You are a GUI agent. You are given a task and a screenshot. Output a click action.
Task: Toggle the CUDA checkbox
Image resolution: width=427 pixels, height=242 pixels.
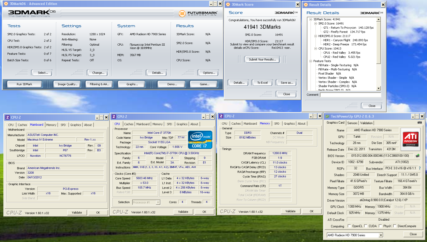[x=366, y=226]
